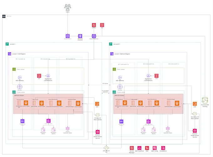This screenshot has height=157, width=213.
Task: Click the red ACM icon beside the shield icon
Action: coord(102,25)
